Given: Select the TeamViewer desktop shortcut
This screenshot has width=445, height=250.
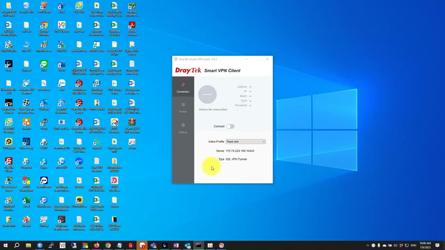Looking at the screenshot, I should (44, 183).
